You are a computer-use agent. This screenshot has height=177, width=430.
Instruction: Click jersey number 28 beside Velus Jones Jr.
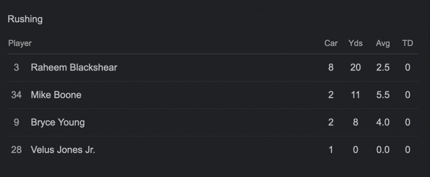coord(16,150)
